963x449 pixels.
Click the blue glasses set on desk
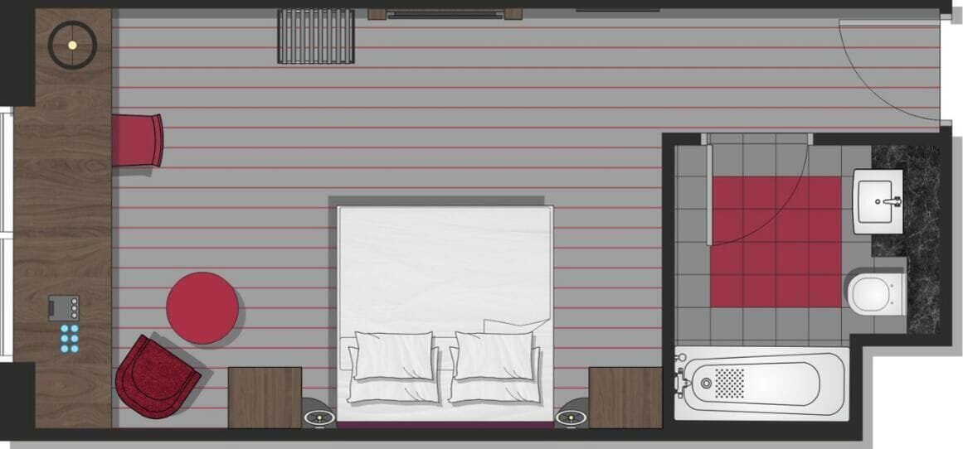tap(70, 338)
